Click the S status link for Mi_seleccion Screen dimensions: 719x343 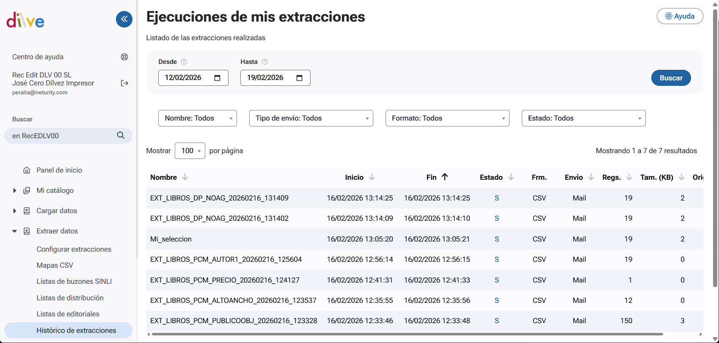[496, 239]
